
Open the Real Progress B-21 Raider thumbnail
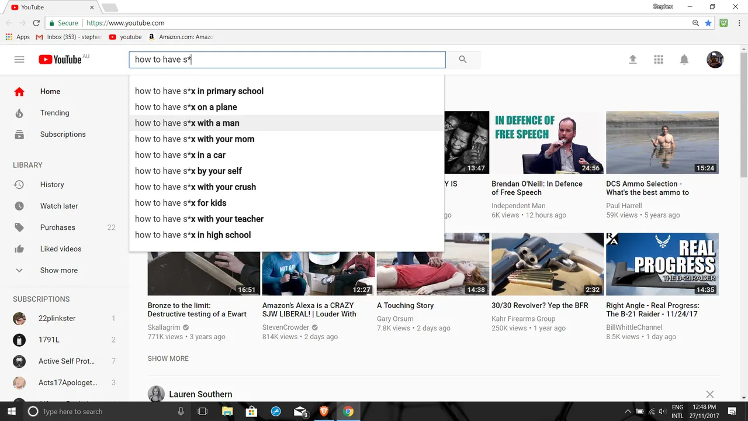pos(662,264)
